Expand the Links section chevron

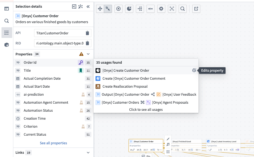88,153
